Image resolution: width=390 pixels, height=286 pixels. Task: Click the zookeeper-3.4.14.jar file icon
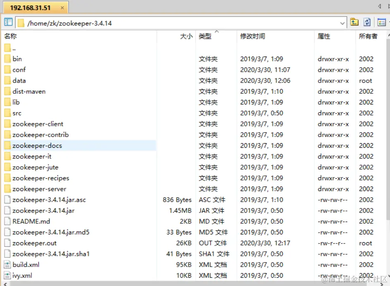point(7,210)
